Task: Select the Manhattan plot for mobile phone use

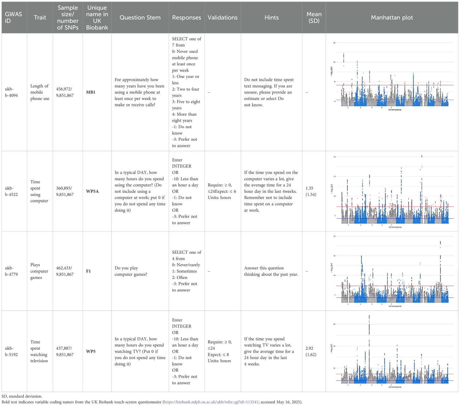Action: (392, 76)
